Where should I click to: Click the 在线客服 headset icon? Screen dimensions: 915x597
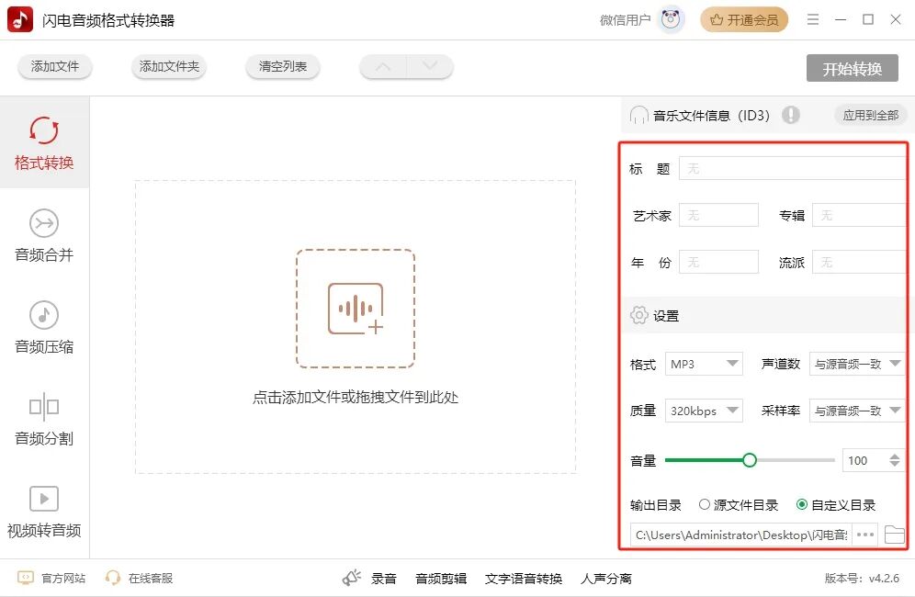(113, 578)
